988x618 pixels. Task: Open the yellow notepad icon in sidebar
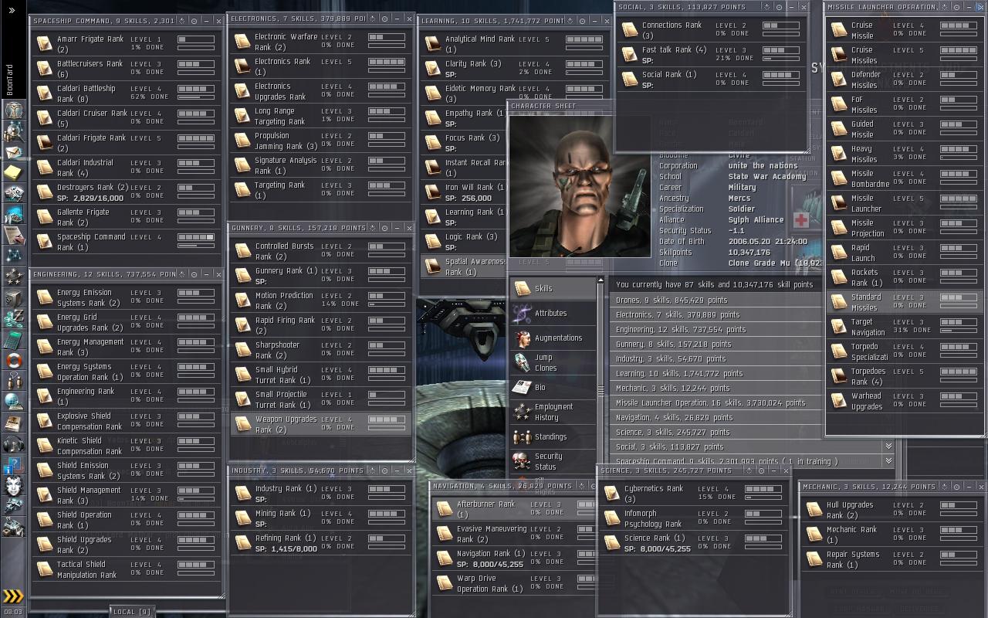coord(13,172)
